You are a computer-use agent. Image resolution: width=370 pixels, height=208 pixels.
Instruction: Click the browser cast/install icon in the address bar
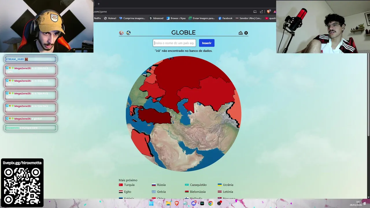pos(255,12)
